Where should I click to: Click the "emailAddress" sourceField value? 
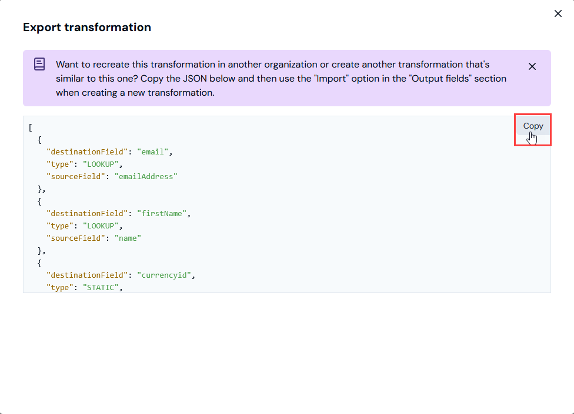click(146, 177)
